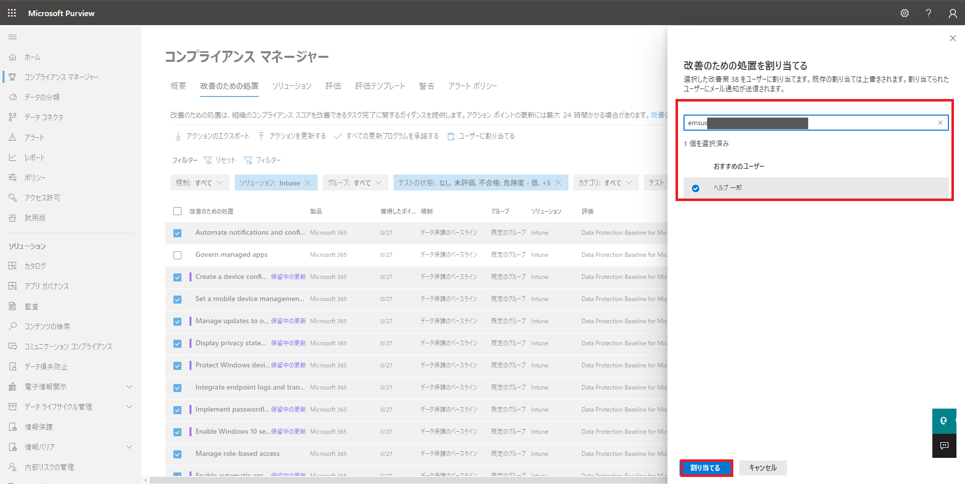Image resolution: width=965 pixels, height=484 pixels.
Task: Open コンテンツの検索 in sidebar
Action: (x=48, y=326)
